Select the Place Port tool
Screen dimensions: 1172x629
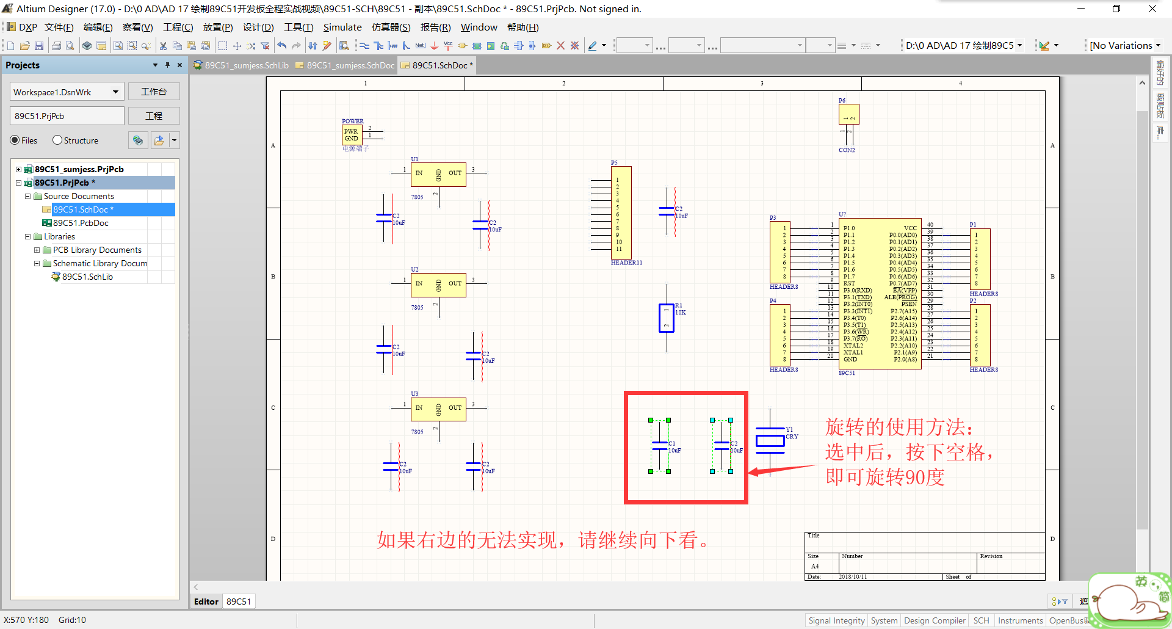[546, 46]
